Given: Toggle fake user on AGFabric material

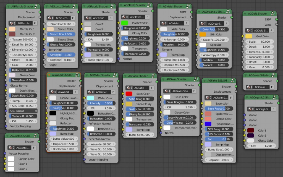Looking at the screenshot, I should tap(111, 17).
